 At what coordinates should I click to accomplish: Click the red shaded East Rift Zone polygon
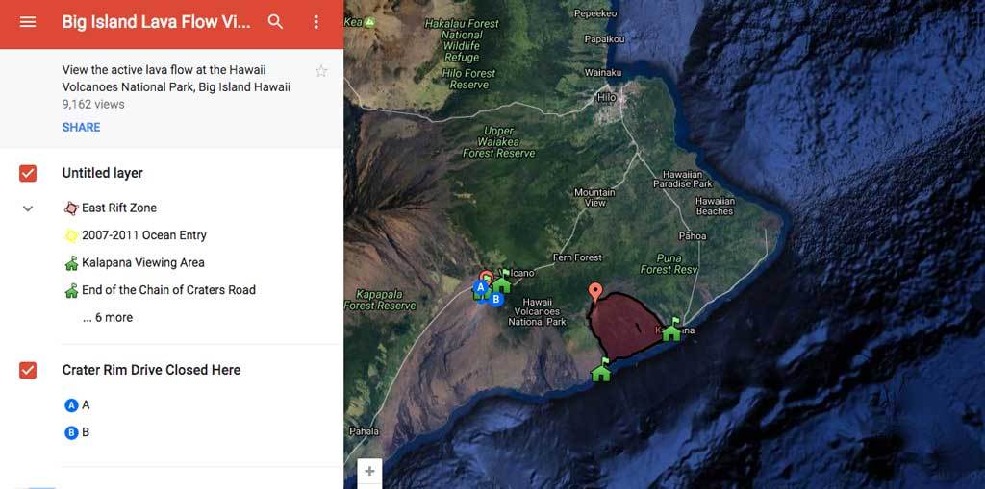[625, 327]
